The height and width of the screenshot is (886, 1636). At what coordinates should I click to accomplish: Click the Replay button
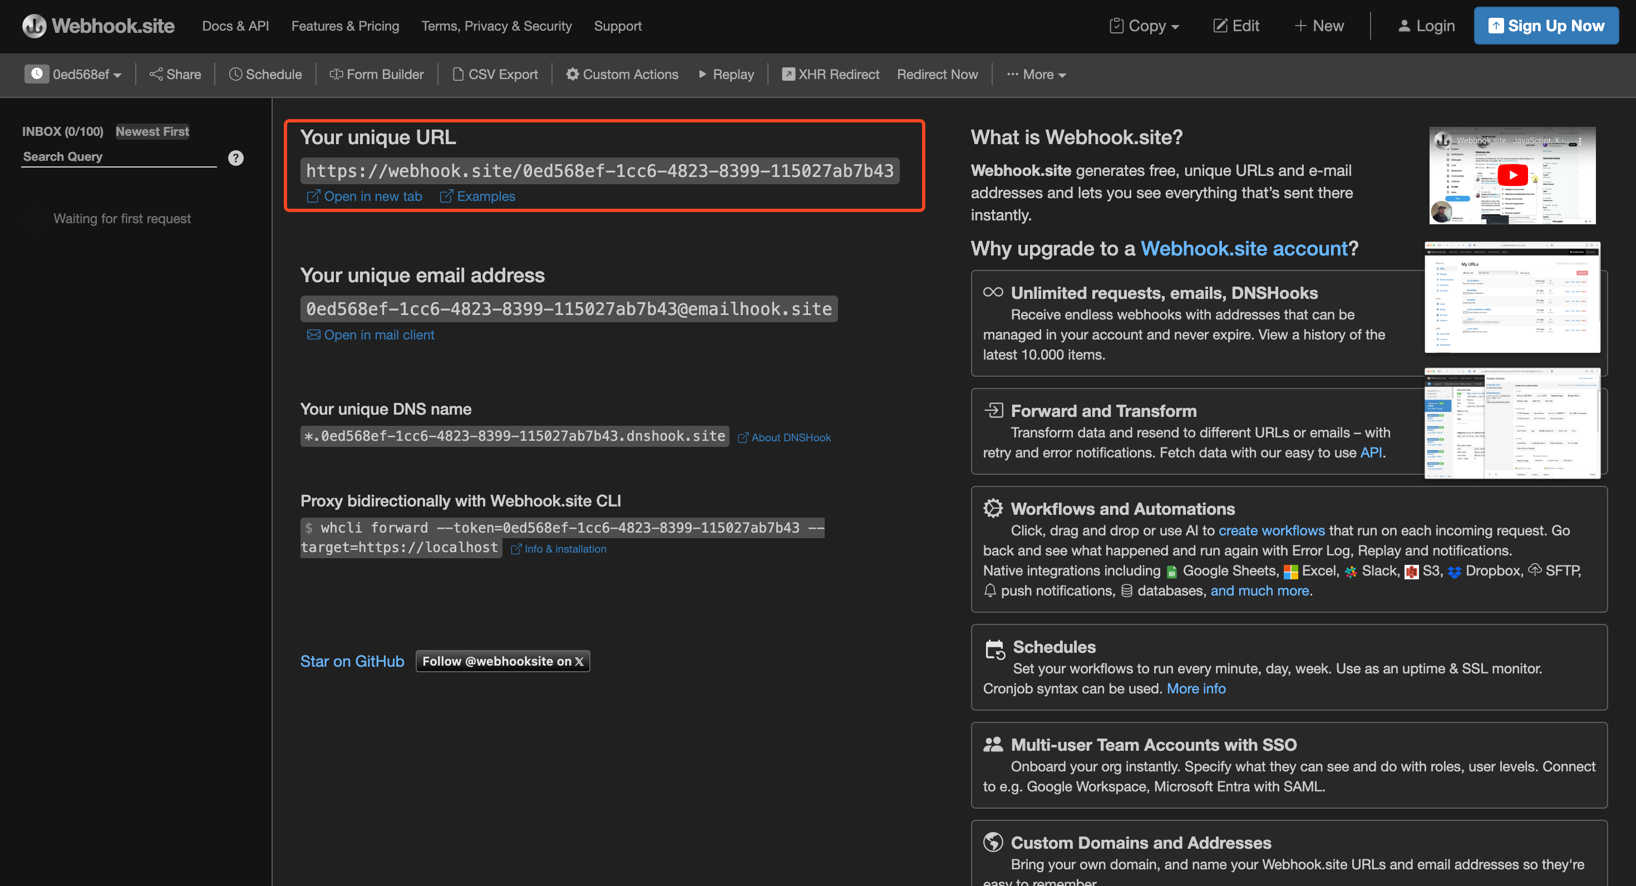coord(726,75)
